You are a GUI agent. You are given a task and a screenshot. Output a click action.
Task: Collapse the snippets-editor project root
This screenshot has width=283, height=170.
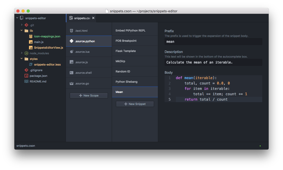[17, 18]
